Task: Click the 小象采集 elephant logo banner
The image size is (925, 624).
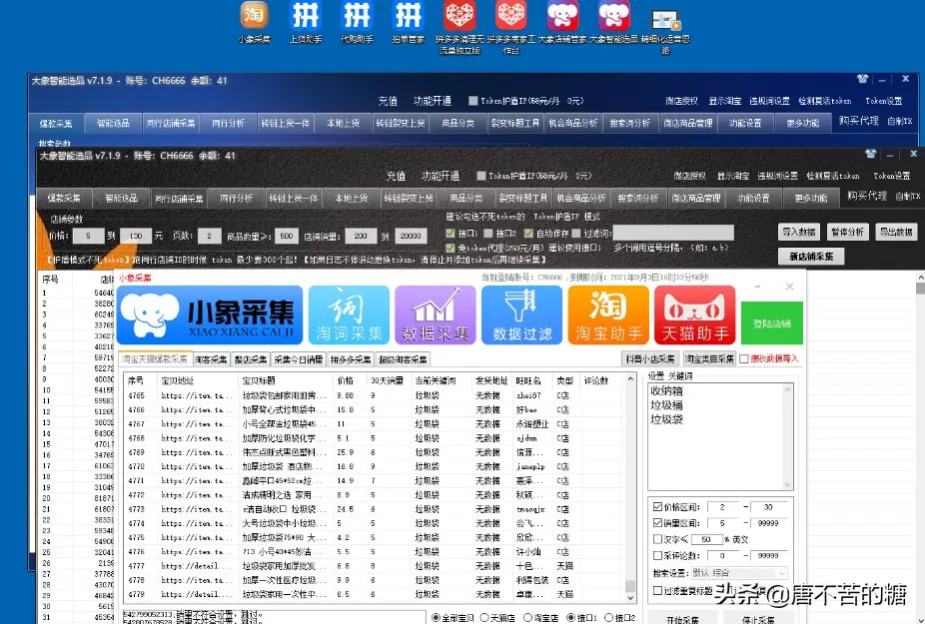Action: click(x=210, y=314)
